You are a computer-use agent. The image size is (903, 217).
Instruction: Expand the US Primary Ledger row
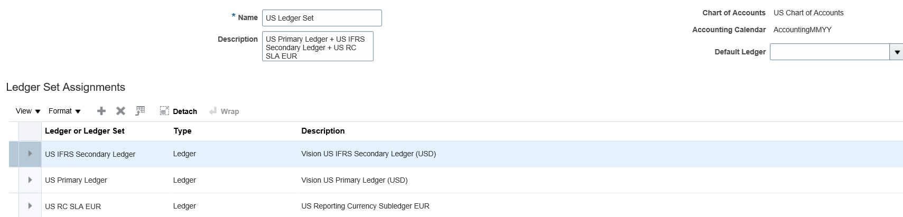tap(30, 180)
